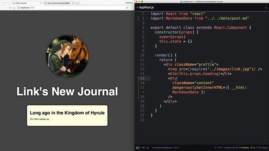Screen dimensions: 269x151
Task: Click MarkdownData }} on wrapped line
Action: 189,92
